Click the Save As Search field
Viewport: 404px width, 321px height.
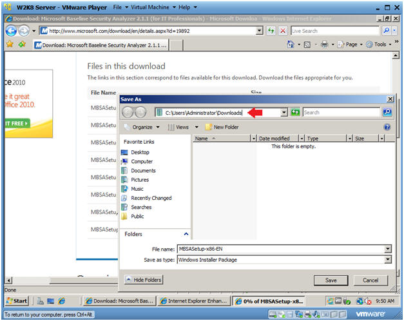(x=341, y=112)
